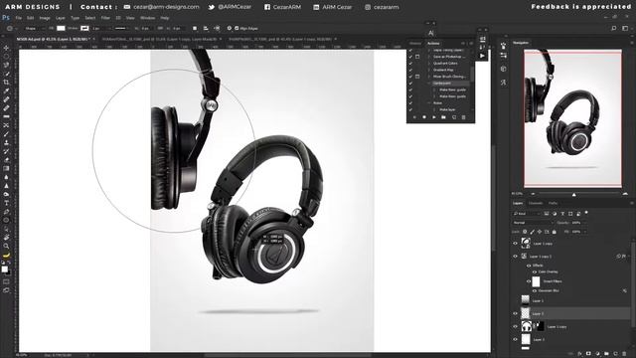Open the collapsed Actions play panel icon

(482, 56)
